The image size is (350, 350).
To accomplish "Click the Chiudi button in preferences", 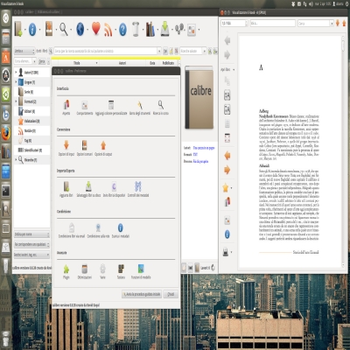I will pyautogui.click(x=171, y=294).
